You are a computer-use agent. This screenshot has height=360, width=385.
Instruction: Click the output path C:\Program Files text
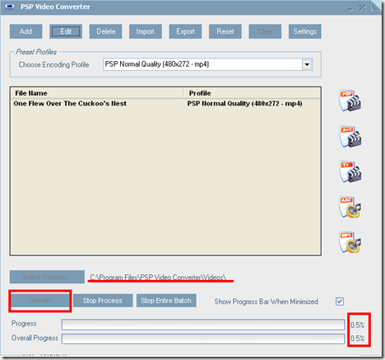158,278
